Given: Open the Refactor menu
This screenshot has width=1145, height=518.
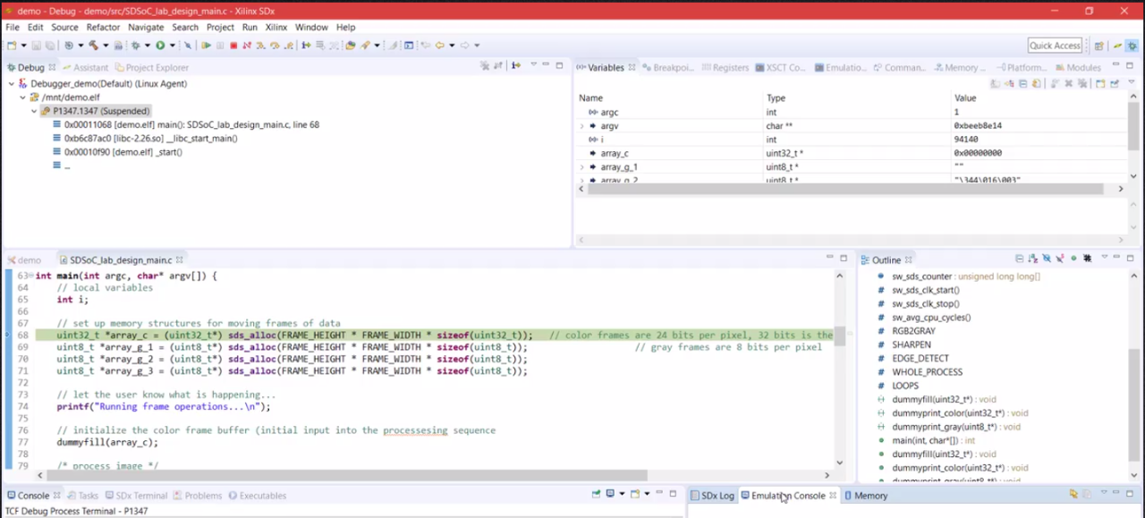Looking at the screenshot, I should tap(103, 27).
